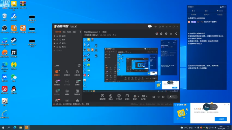Viewport: 232px width, 130px height.
Task: Toggle visibility eye for 手游 source
Action: click(54, 40)
